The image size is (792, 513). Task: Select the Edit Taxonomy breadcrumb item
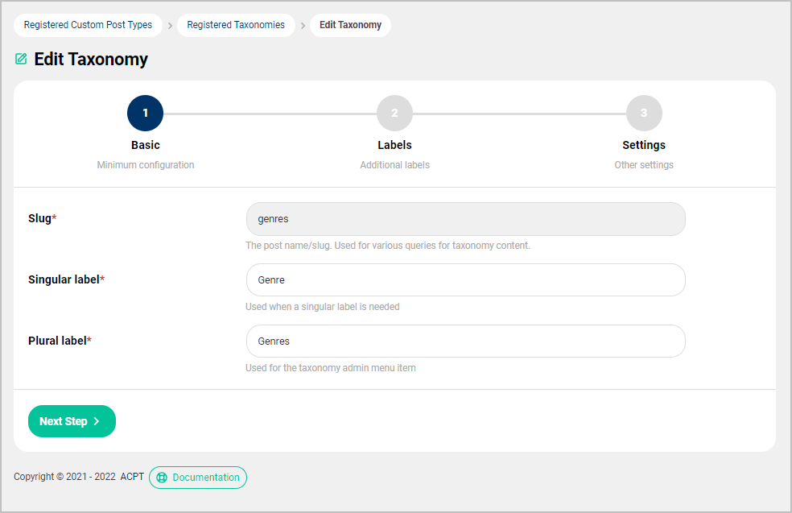(x=350, y=25)
